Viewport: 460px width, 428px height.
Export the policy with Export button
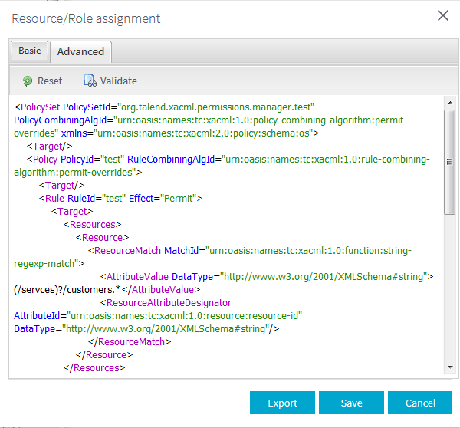(x=282, y=403)
